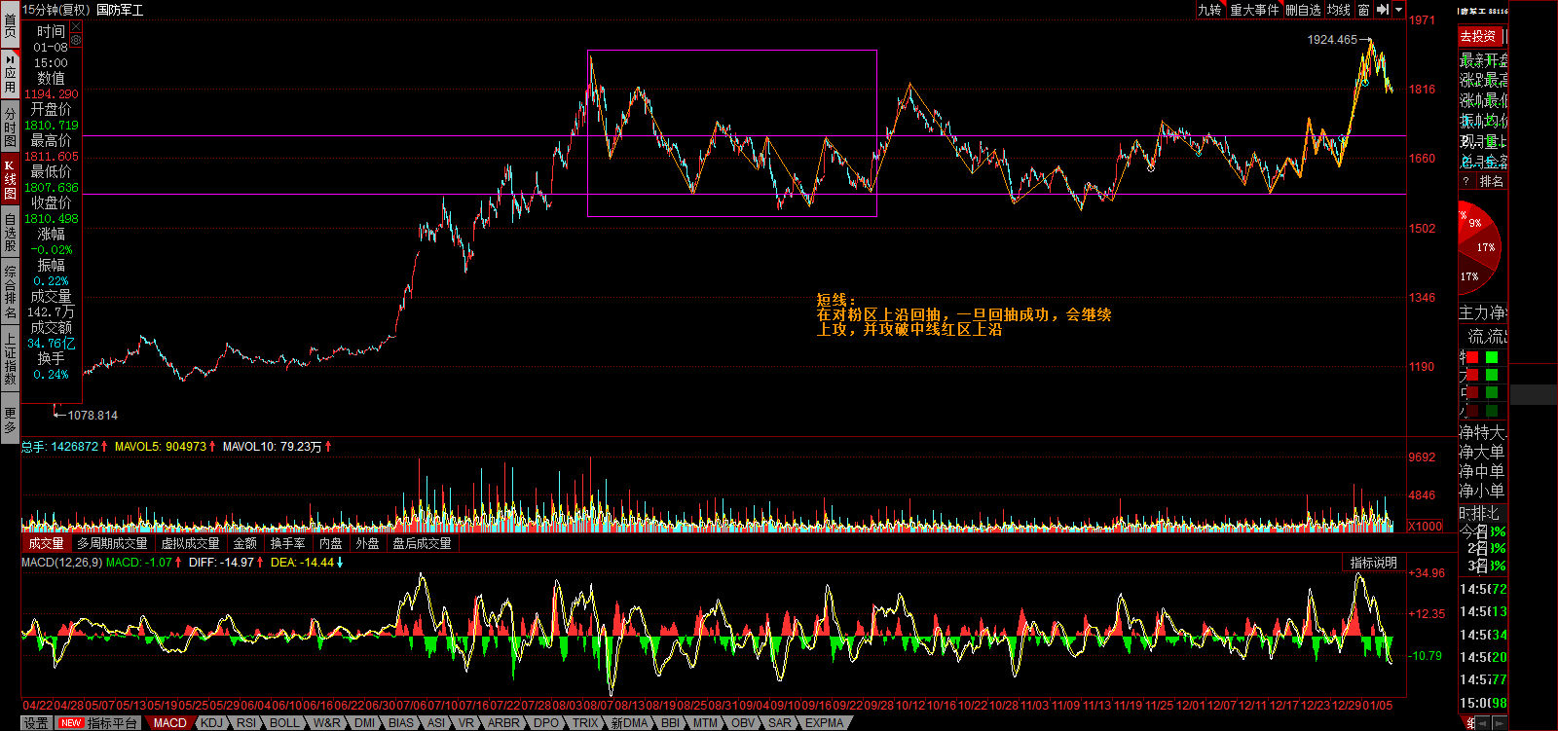
Task: Select W&R indicator tab
Action: point(327,723)
